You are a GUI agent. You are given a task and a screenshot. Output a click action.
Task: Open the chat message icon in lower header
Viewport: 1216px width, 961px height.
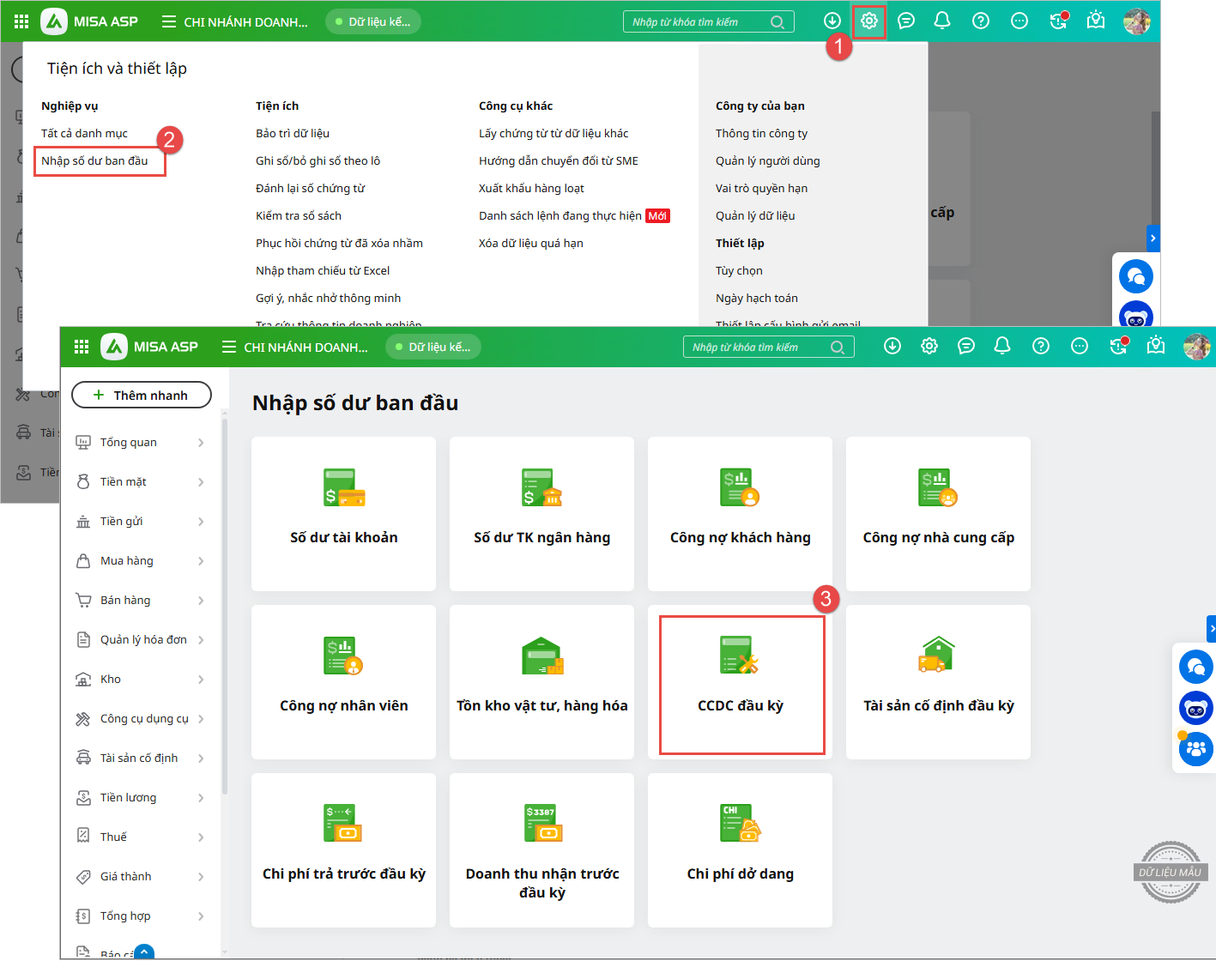point(965,346)
